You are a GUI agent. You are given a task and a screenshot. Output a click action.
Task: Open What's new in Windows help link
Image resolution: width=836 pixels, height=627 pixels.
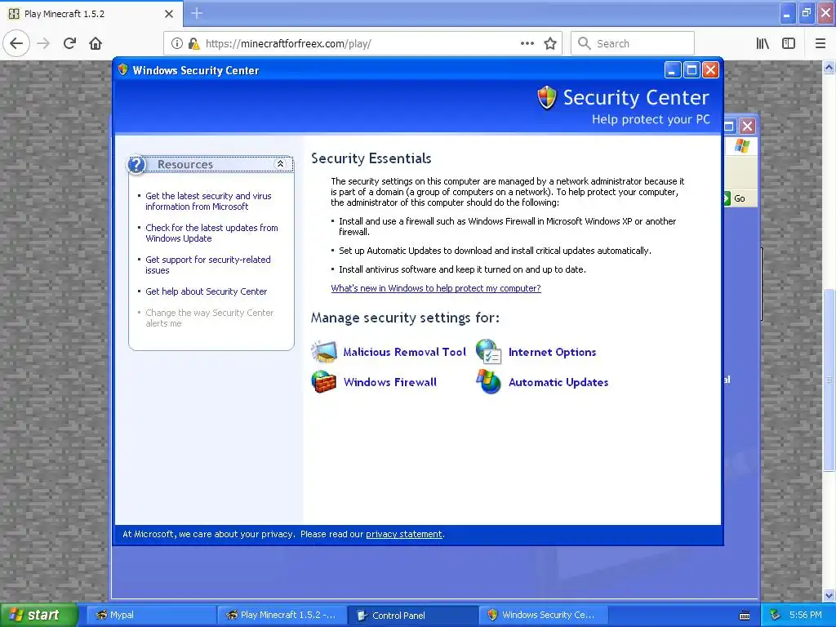(436, 288)
